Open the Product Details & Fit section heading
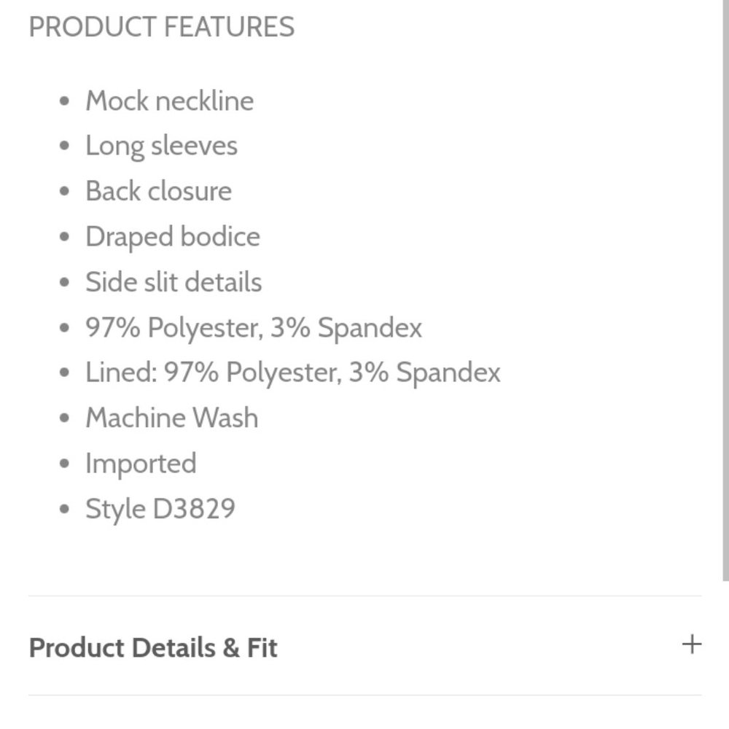This screenshot has height=729, width=729. coord(153,647)
